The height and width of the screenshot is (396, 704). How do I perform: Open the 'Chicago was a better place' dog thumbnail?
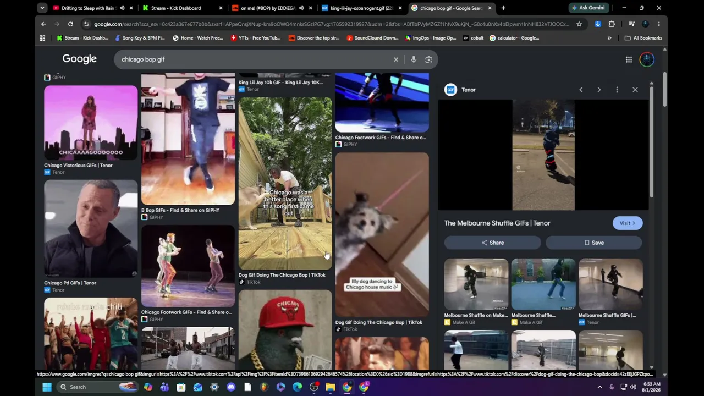[285, 184]
